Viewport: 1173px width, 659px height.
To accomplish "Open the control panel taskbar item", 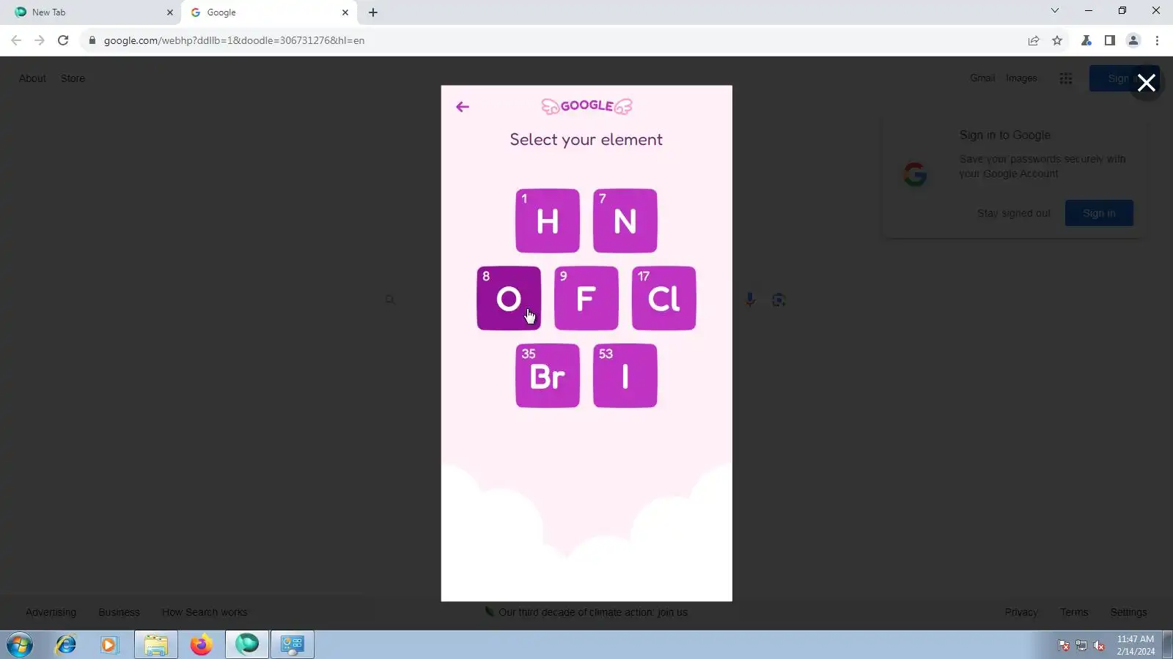I will (293, 645).
